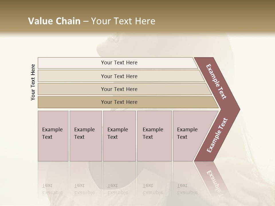
Task: Click the middle pink "Example Text" box
Action: 119,136
